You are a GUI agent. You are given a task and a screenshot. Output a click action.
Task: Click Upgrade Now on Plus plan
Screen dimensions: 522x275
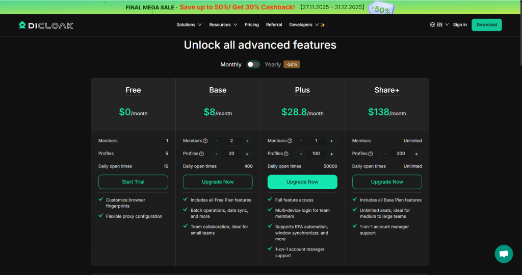tap(302, 182)
